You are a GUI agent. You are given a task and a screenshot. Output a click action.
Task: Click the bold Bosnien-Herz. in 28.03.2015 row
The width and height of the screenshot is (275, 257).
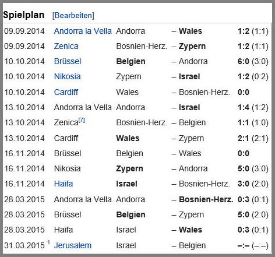206,199
